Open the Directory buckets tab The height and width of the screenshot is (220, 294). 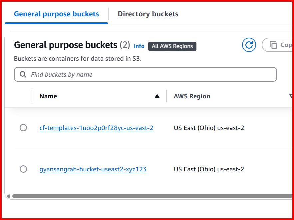point(148,14)
